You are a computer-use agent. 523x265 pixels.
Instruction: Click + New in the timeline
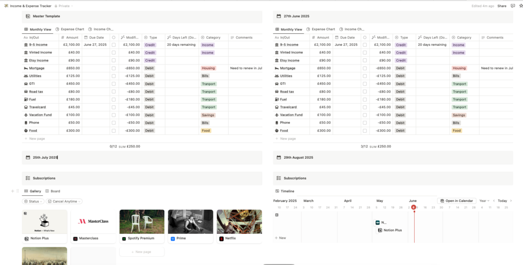pyautogui.click(x=280, y=238)
